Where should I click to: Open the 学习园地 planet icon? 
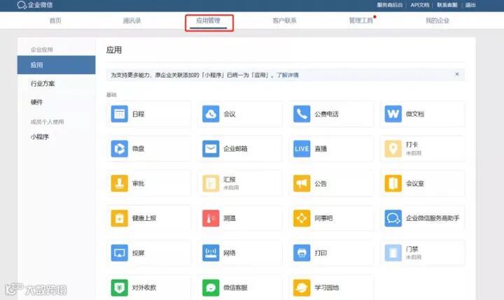tap(302, 287)
